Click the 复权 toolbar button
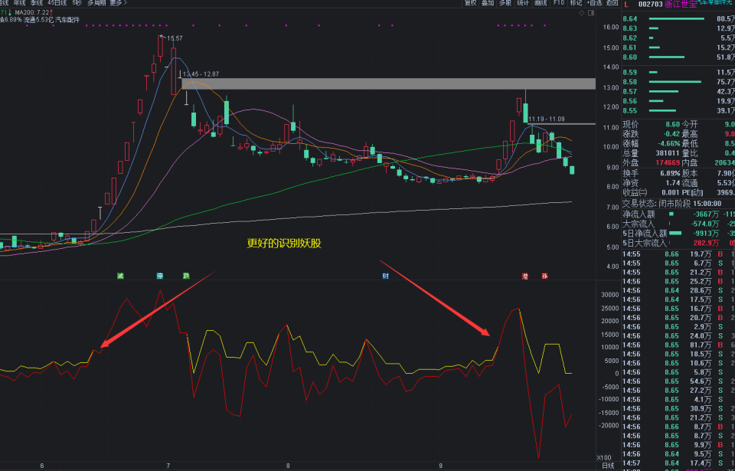 tap(470, 3)
